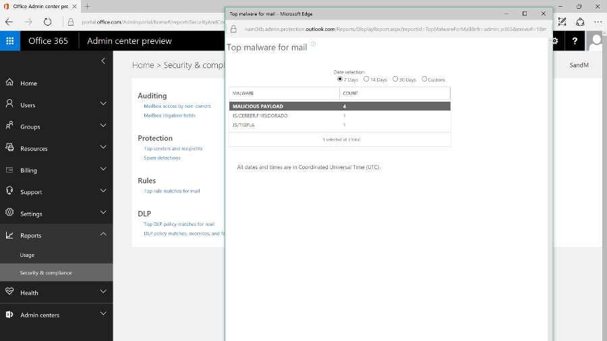Expand the Health menu chevron
Image resolution: width=607 pixels, height=341 pixels.
point(103,292)
